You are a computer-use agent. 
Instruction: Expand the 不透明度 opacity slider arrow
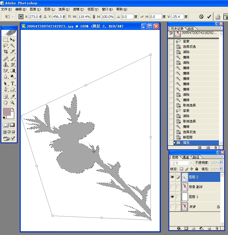[x=221, y=163]
